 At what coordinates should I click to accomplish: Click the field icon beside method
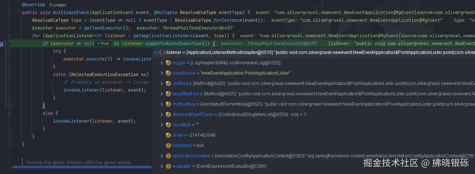tap(168, 83)
